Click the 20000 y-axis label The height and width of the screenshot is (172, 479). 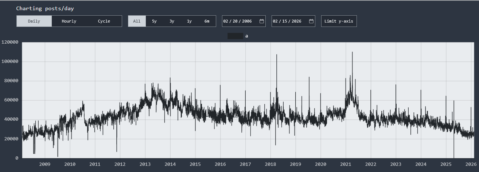point(11,139)
